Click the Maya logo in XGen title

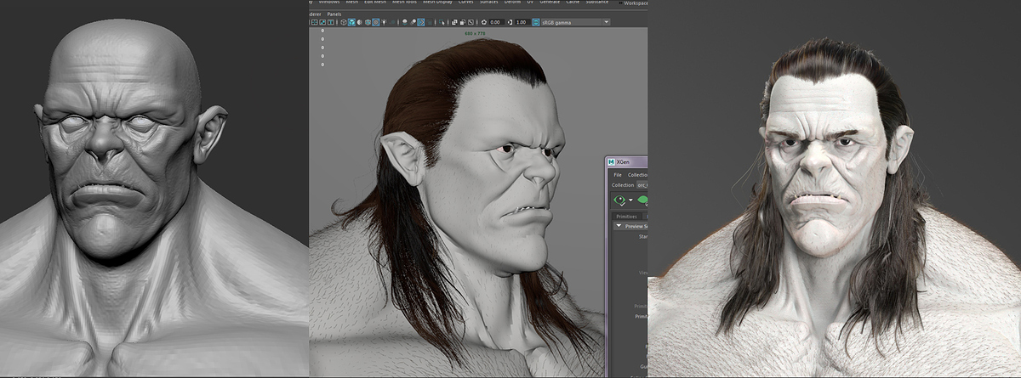tap(612, 163)
